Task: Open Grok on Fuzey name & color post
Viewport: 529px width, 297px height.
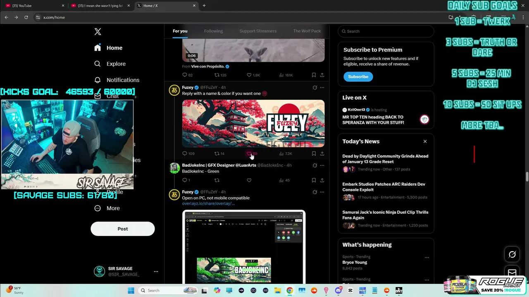Action: [x=315, y=87]
